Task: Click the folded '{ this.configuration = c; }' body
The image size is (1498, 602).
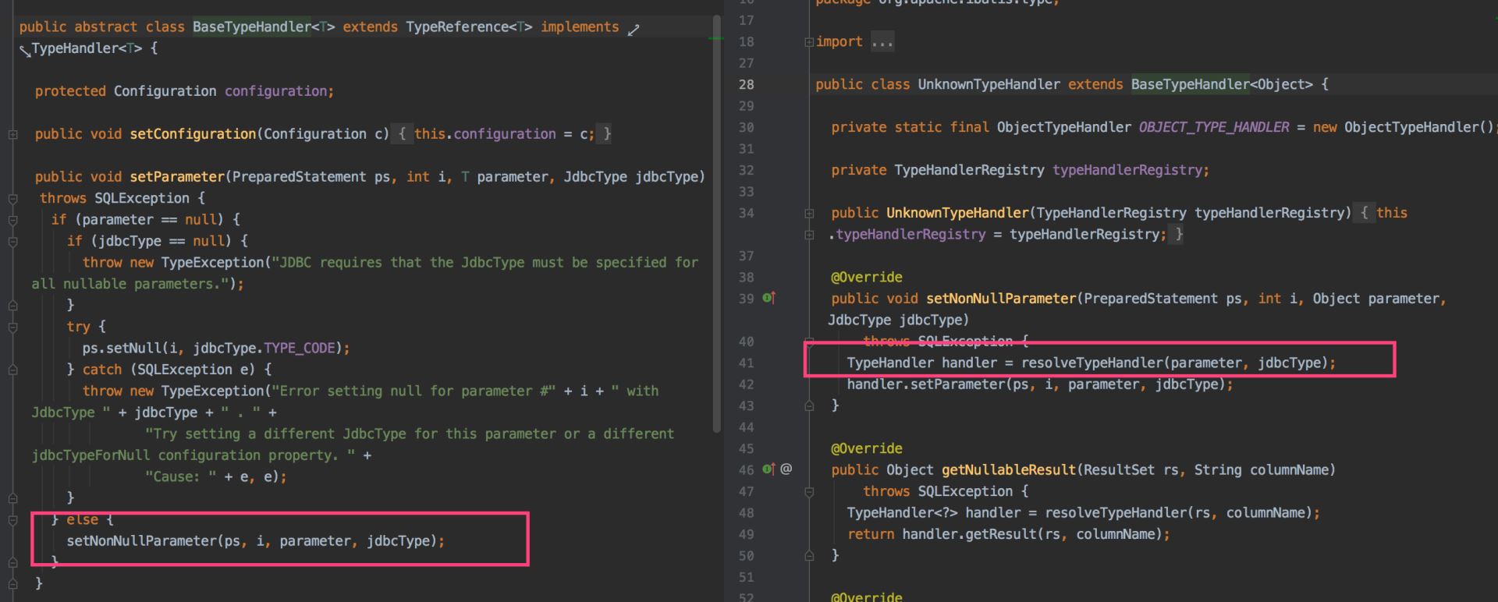Action: pyautogui.click(x=502, y=134)
